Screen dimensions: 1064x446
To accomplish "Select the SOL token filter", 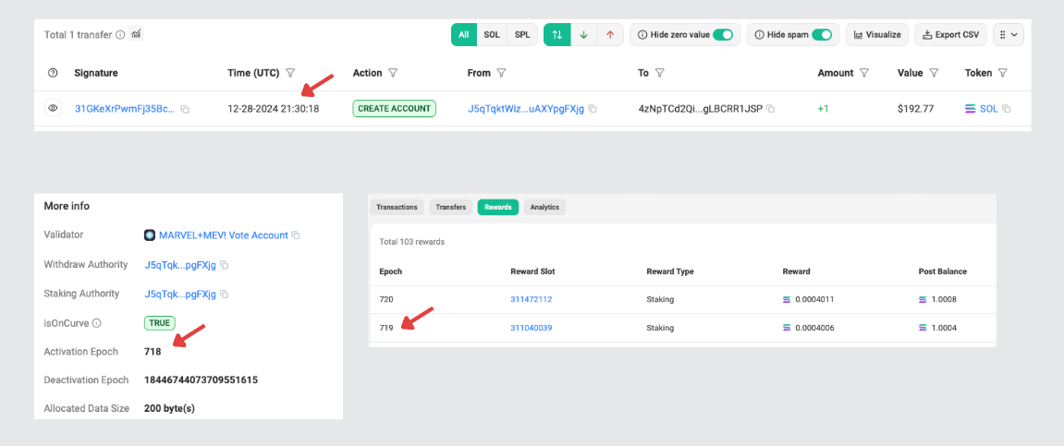I will coord(492,34).
